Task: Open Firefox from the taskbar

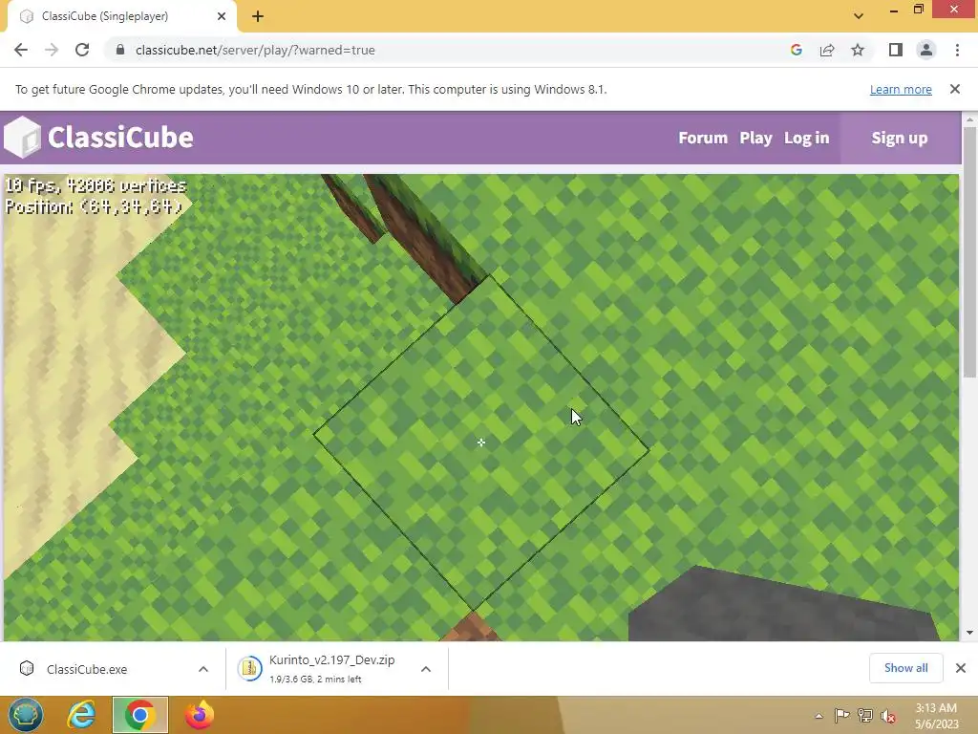Action: click(200, 715)
